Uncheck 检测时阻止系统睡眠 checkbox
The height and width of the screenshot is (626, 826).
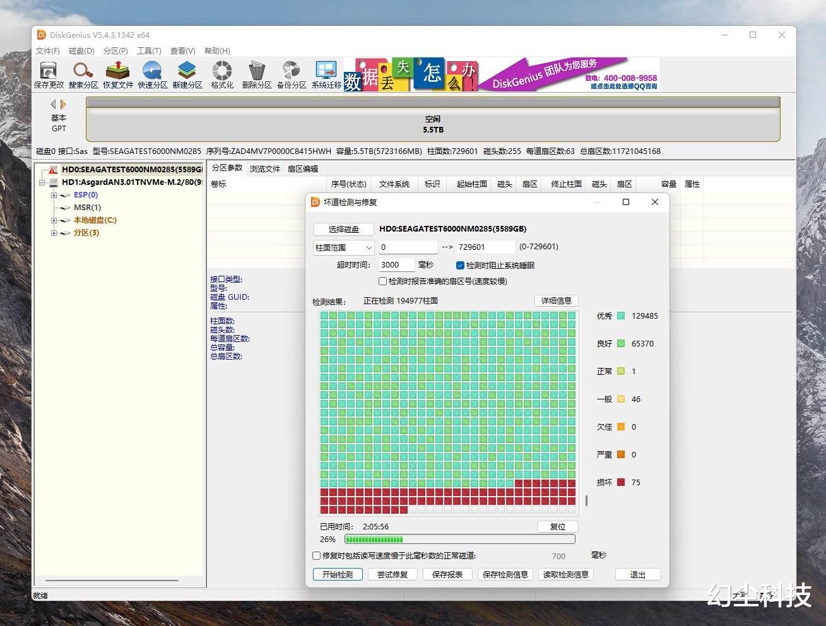click(x=460, y=266)
